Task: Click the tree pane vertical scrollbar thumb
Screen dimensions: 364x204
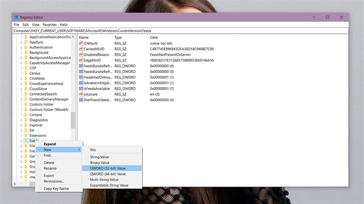Action: click(x=73, y=120)
